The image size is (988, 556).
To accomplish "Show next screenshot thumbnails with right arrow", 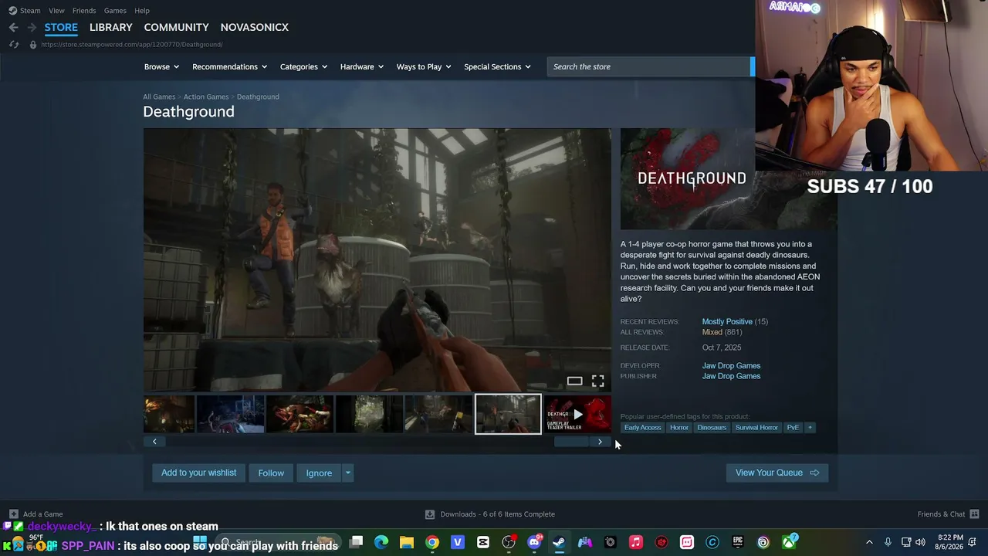I will (600, 442).
